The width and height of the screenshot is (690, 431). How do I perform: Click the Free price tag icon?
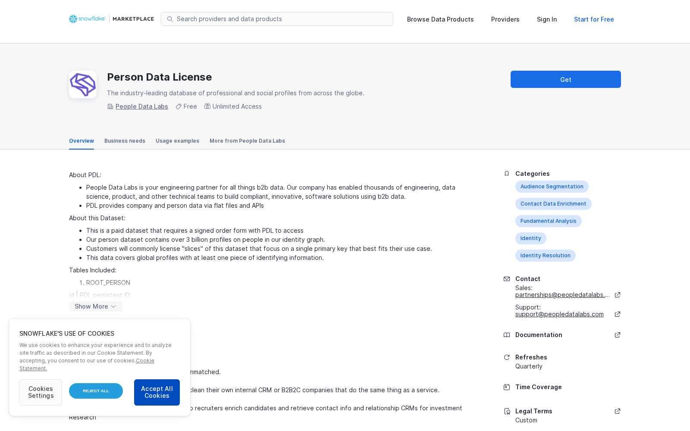(179, 106)
